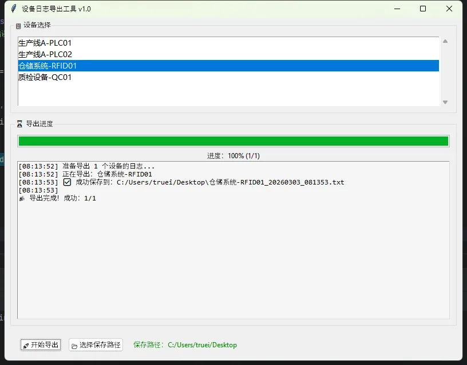Click the highlighted 仓储系统-RFID01 device
The width and height of the screenshot is (467, 365).
pos(48,66)
